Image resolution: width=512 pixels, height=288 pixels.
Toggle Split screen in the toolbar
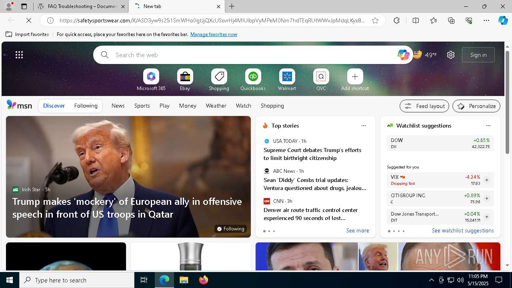click(x=416, y=20)
